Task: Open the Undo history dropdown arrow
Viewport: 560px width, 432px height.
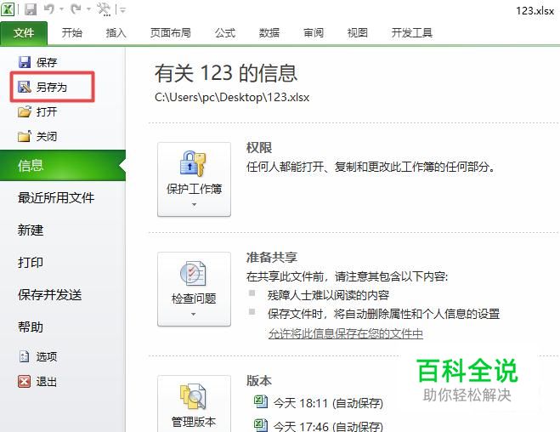Action: (x=61, y=9)
